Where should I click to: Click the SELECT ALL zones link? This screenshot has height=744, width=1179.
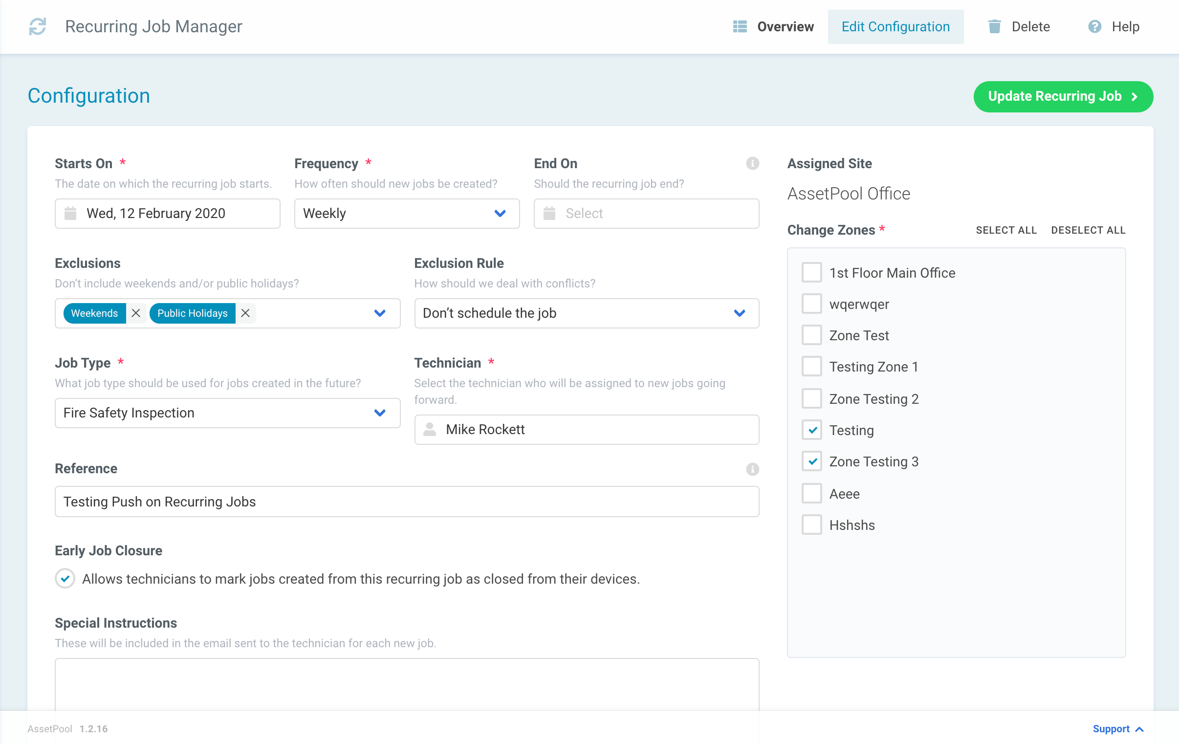pos(1006,230)
